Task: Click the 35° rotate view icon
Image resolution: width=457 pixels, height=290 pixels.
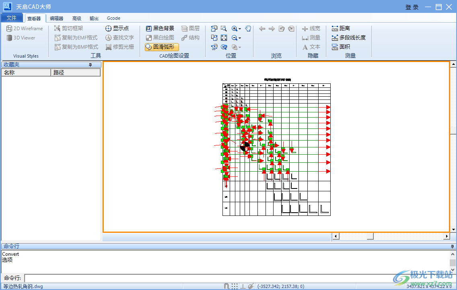Action: (214, 47)
